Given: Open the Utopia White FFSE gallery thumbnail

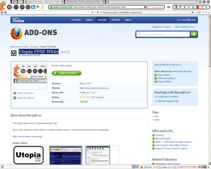Looking at the screenshot, I should [28, 155].
